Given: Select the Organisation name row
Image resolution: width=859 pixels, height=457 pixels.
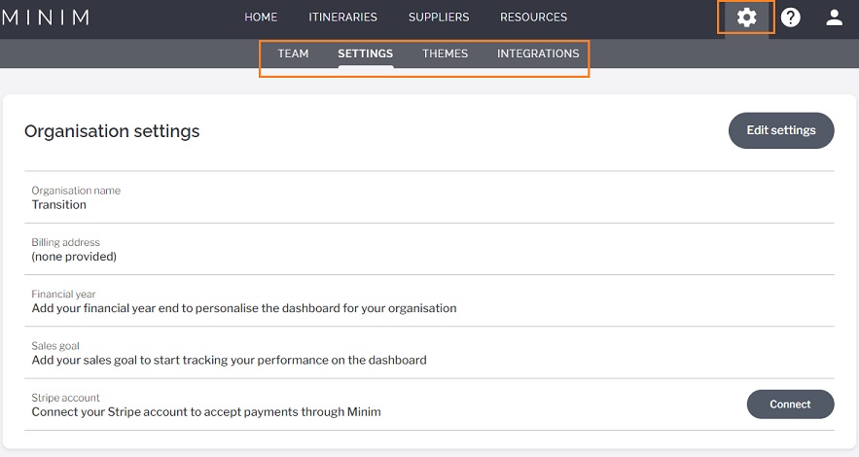Looking at the screenshot, I should [x=430, y=197].
